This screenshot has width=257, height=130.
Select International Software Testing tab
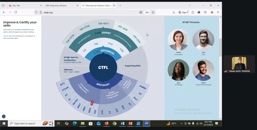tap(99, 6)
